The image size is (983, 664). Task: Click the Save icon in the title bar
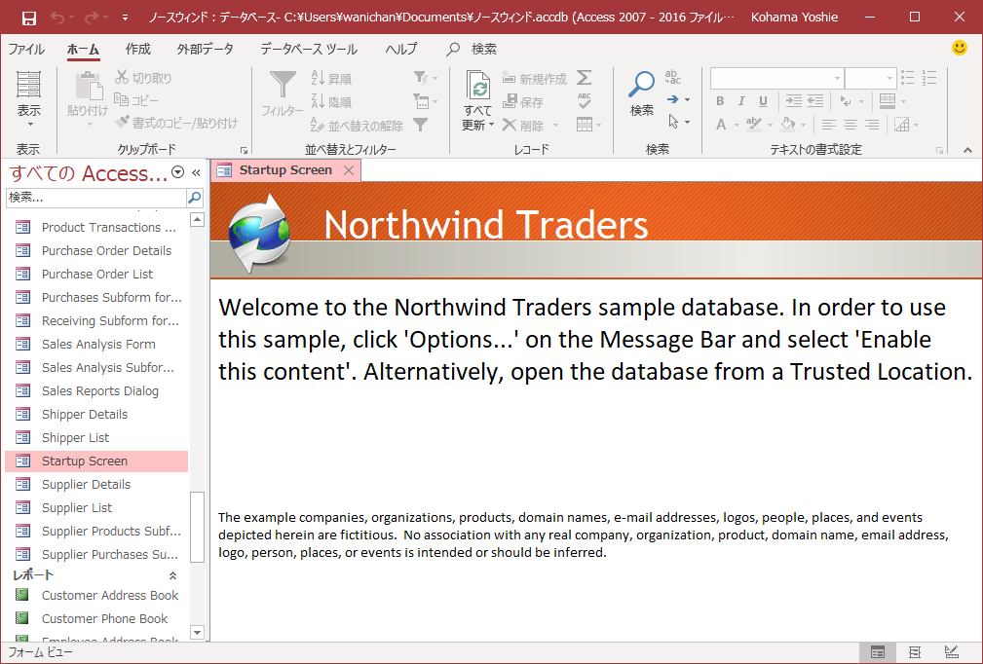pyautogui.click(x=29, y=18)
